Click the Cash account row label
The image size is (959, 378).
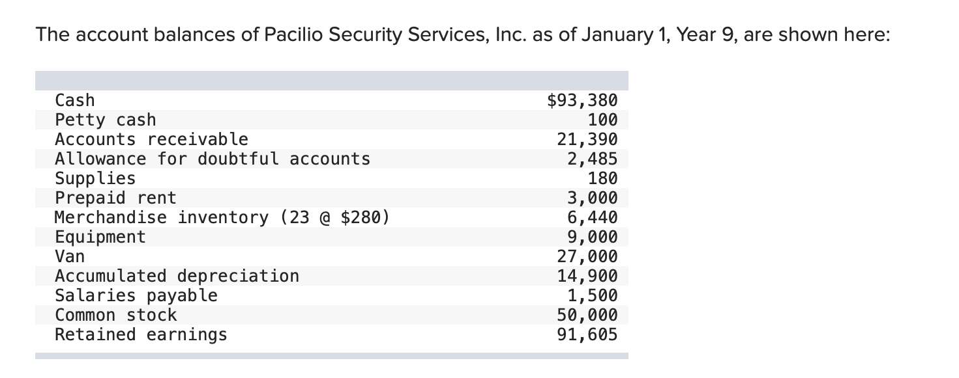click(75, 100)
